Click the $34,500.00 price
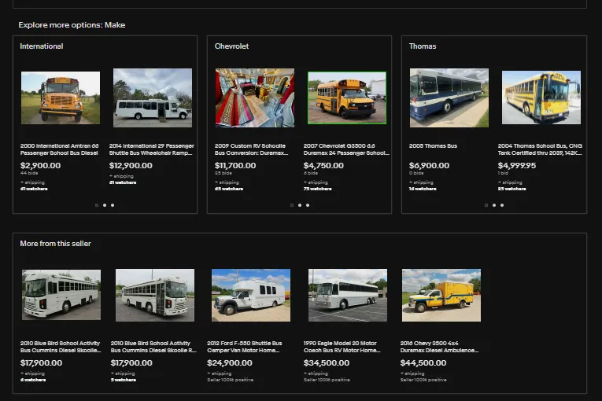602x401 pixels. point(327,362)
